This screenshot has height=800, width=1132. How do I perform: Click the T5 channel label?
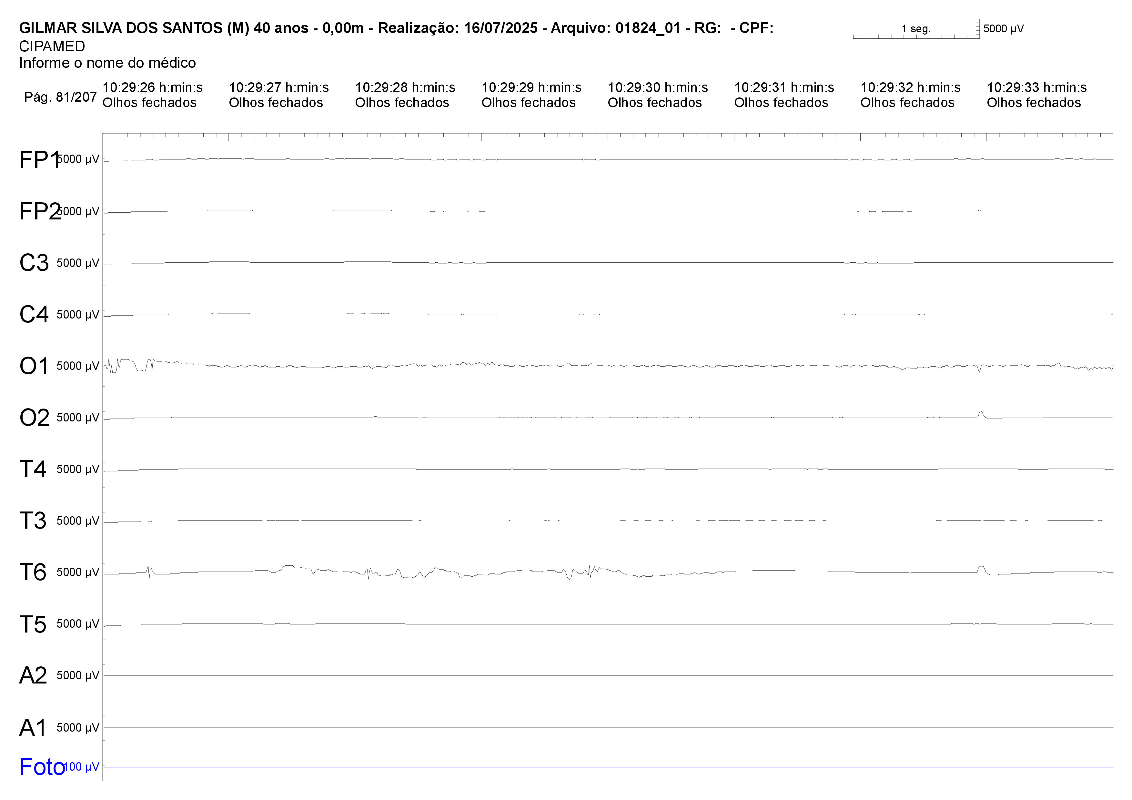coord(33,624)
